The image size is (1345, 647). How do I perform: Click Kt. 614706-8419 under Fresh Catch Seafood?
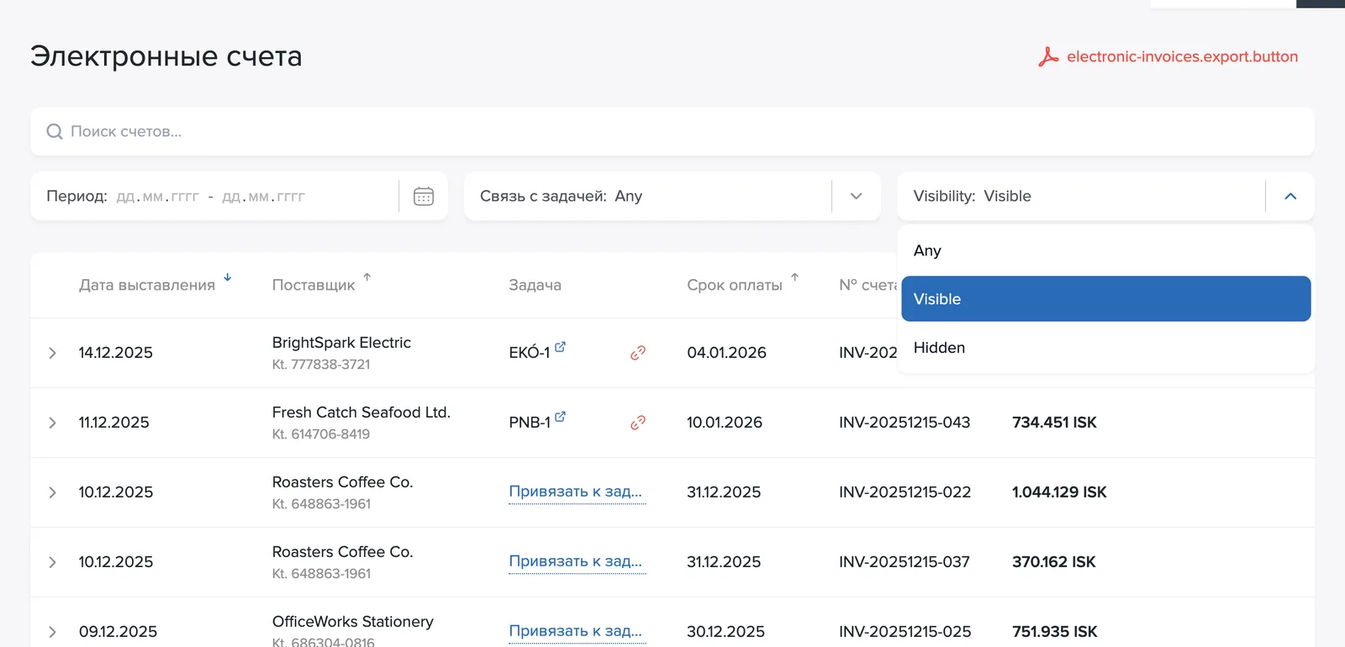[x=321, y=434]
